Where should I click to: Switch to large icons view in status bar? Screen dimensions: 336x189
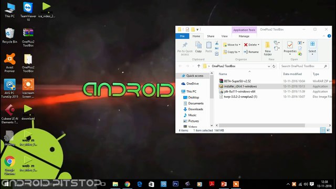(328, 130)
